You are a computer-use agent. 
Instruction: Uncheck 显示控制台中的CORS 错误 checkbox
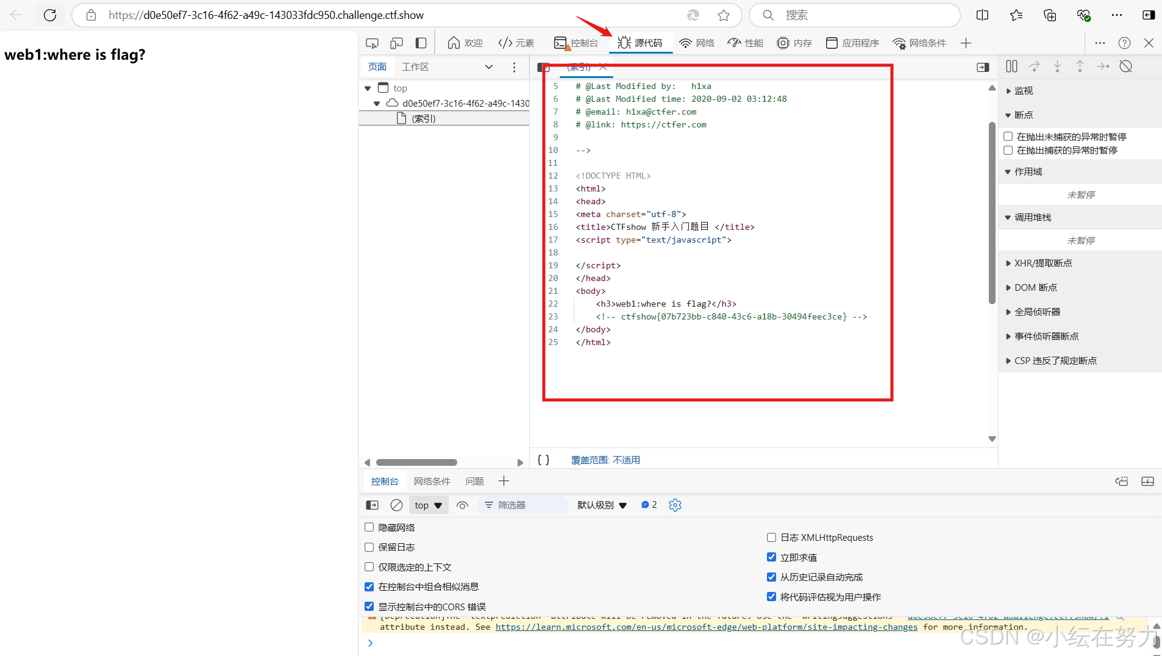(369, 607)
